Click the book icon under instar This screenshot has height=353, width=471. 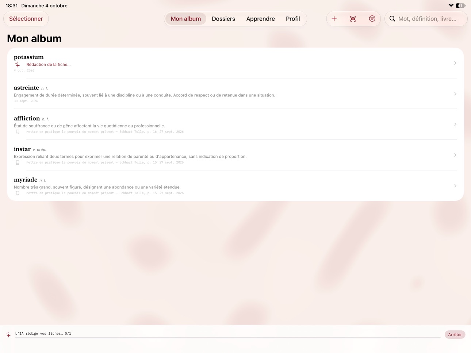[17, 162]
